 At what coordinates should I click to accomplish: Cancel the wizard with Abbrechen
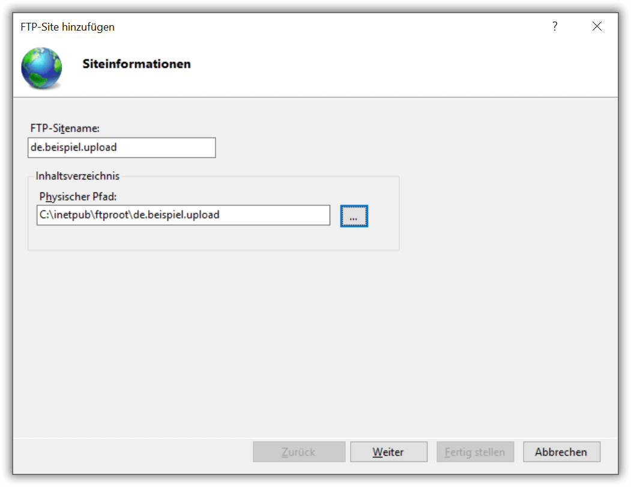coord(561,452)
